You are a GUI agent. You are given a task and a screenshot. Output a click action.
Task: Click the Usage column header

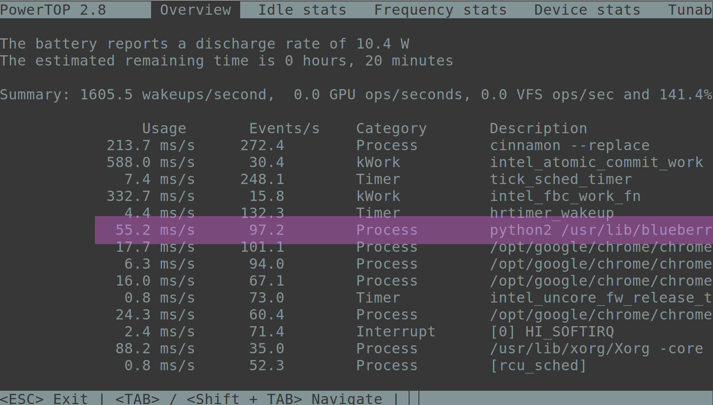coord(164,128)
